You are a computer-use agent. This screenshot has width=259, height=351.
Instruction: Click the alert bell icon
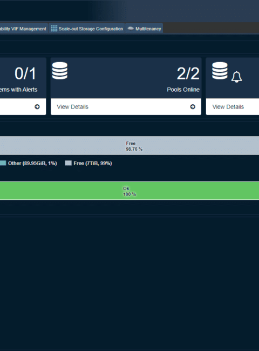point(236,77)
